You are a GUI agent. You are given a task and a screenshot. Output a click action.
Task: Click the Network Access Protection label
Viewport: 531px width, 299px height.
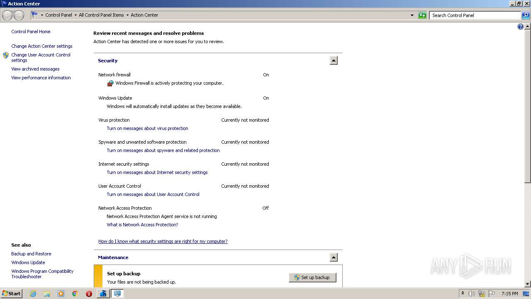pyautogui.click(x=125, y=208)
